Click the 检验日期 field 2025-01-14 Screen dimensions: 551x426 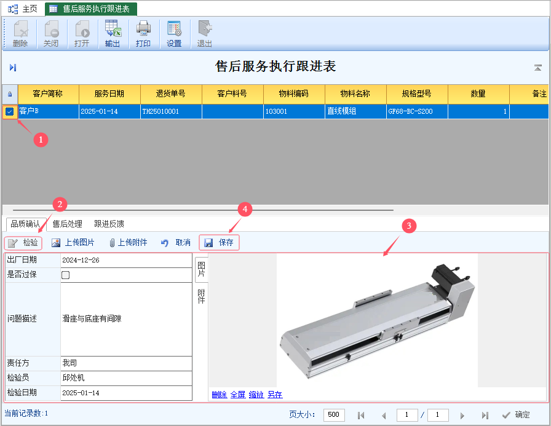click(x=126, y=393)
